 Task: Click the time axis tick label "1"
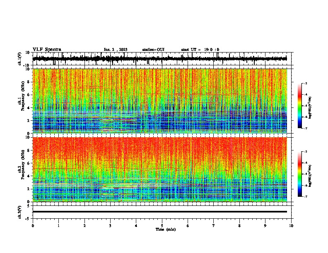[58, 226]
